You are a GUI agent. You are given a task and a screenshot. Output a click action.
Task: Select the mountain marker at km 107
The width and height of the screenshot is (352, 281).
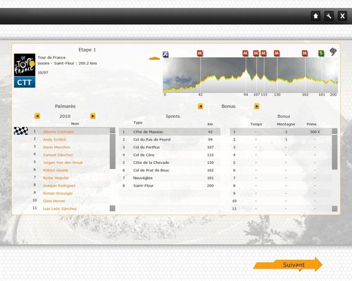pos(256,53)
